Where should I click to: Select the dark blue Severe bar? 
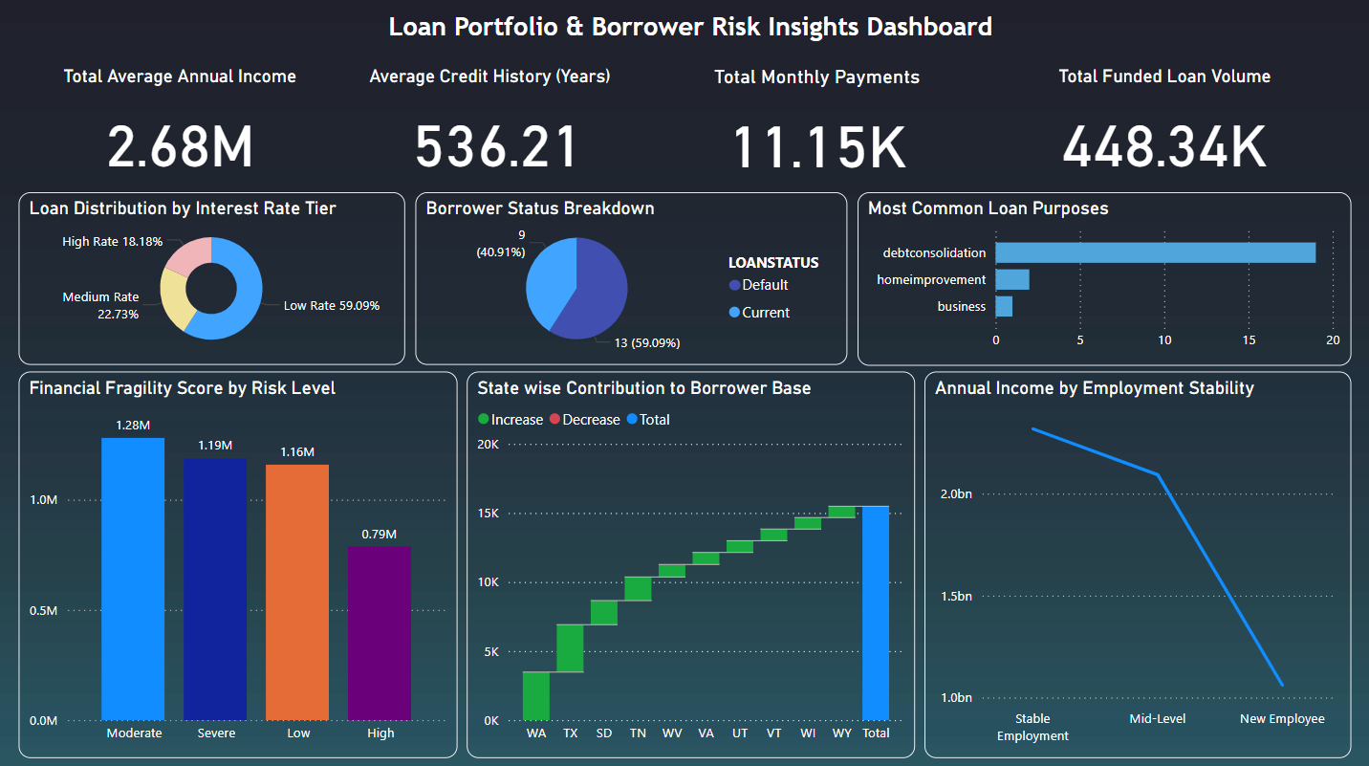pos(215,589)
